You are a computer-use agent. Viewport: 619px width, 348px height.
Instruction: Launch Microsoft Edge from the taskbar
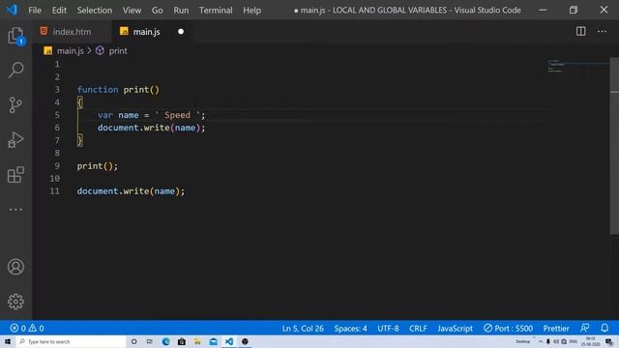[165, 341]
